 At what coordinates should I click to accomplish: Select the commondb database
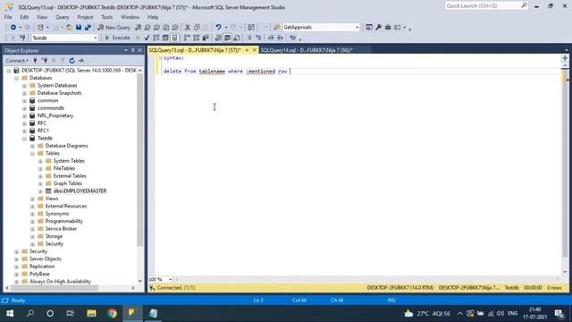click(51, 108)
